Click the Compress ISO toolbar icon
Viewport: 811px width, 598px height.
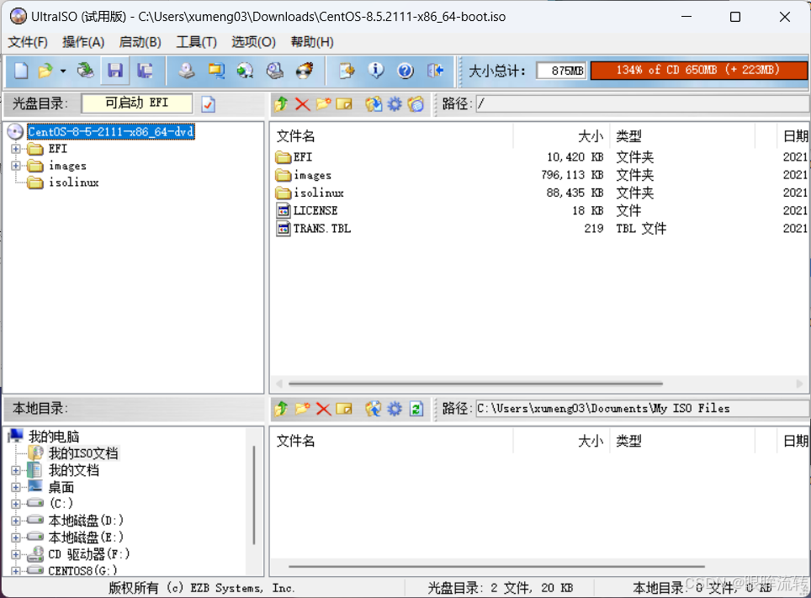click(216, 71)
